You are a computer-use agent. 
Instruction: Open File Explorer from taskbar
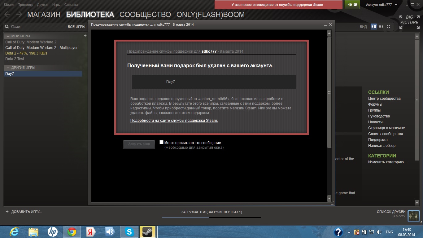(33, 232)
